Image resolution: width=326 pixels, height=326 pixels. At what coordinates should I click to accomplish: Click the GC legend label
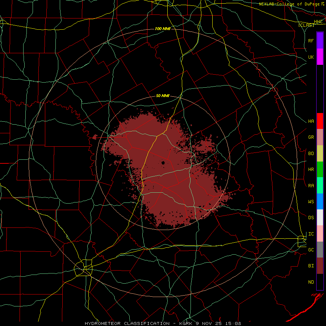point(311,250)
